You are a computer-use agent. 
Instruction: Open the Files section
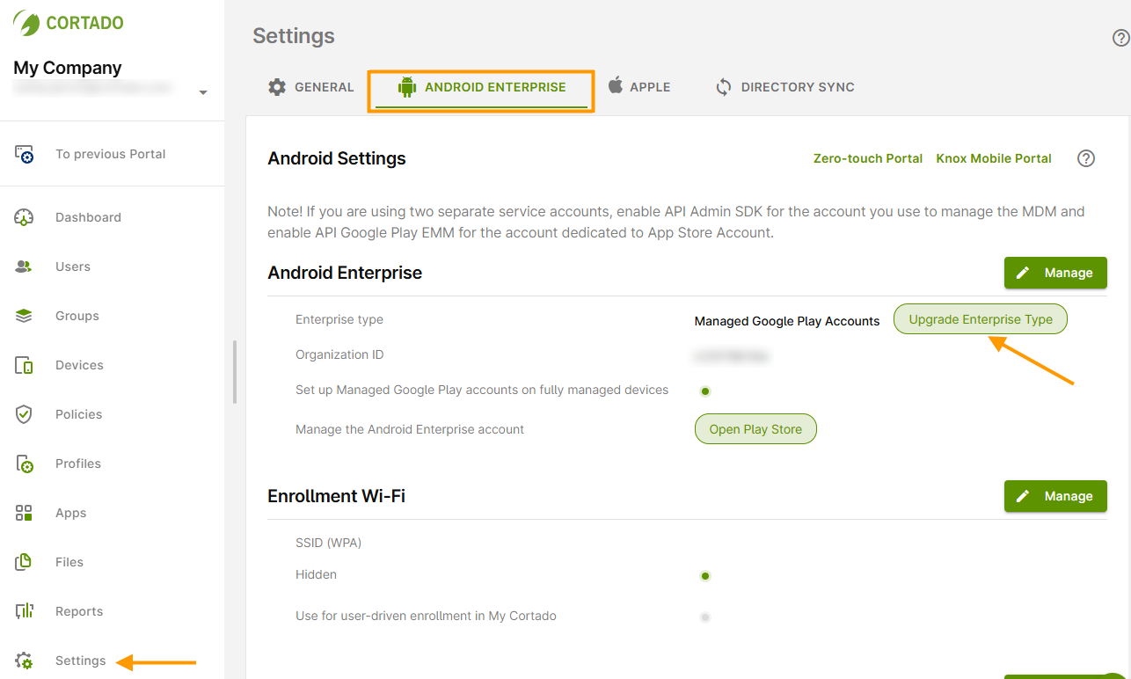tap(69, 562)
